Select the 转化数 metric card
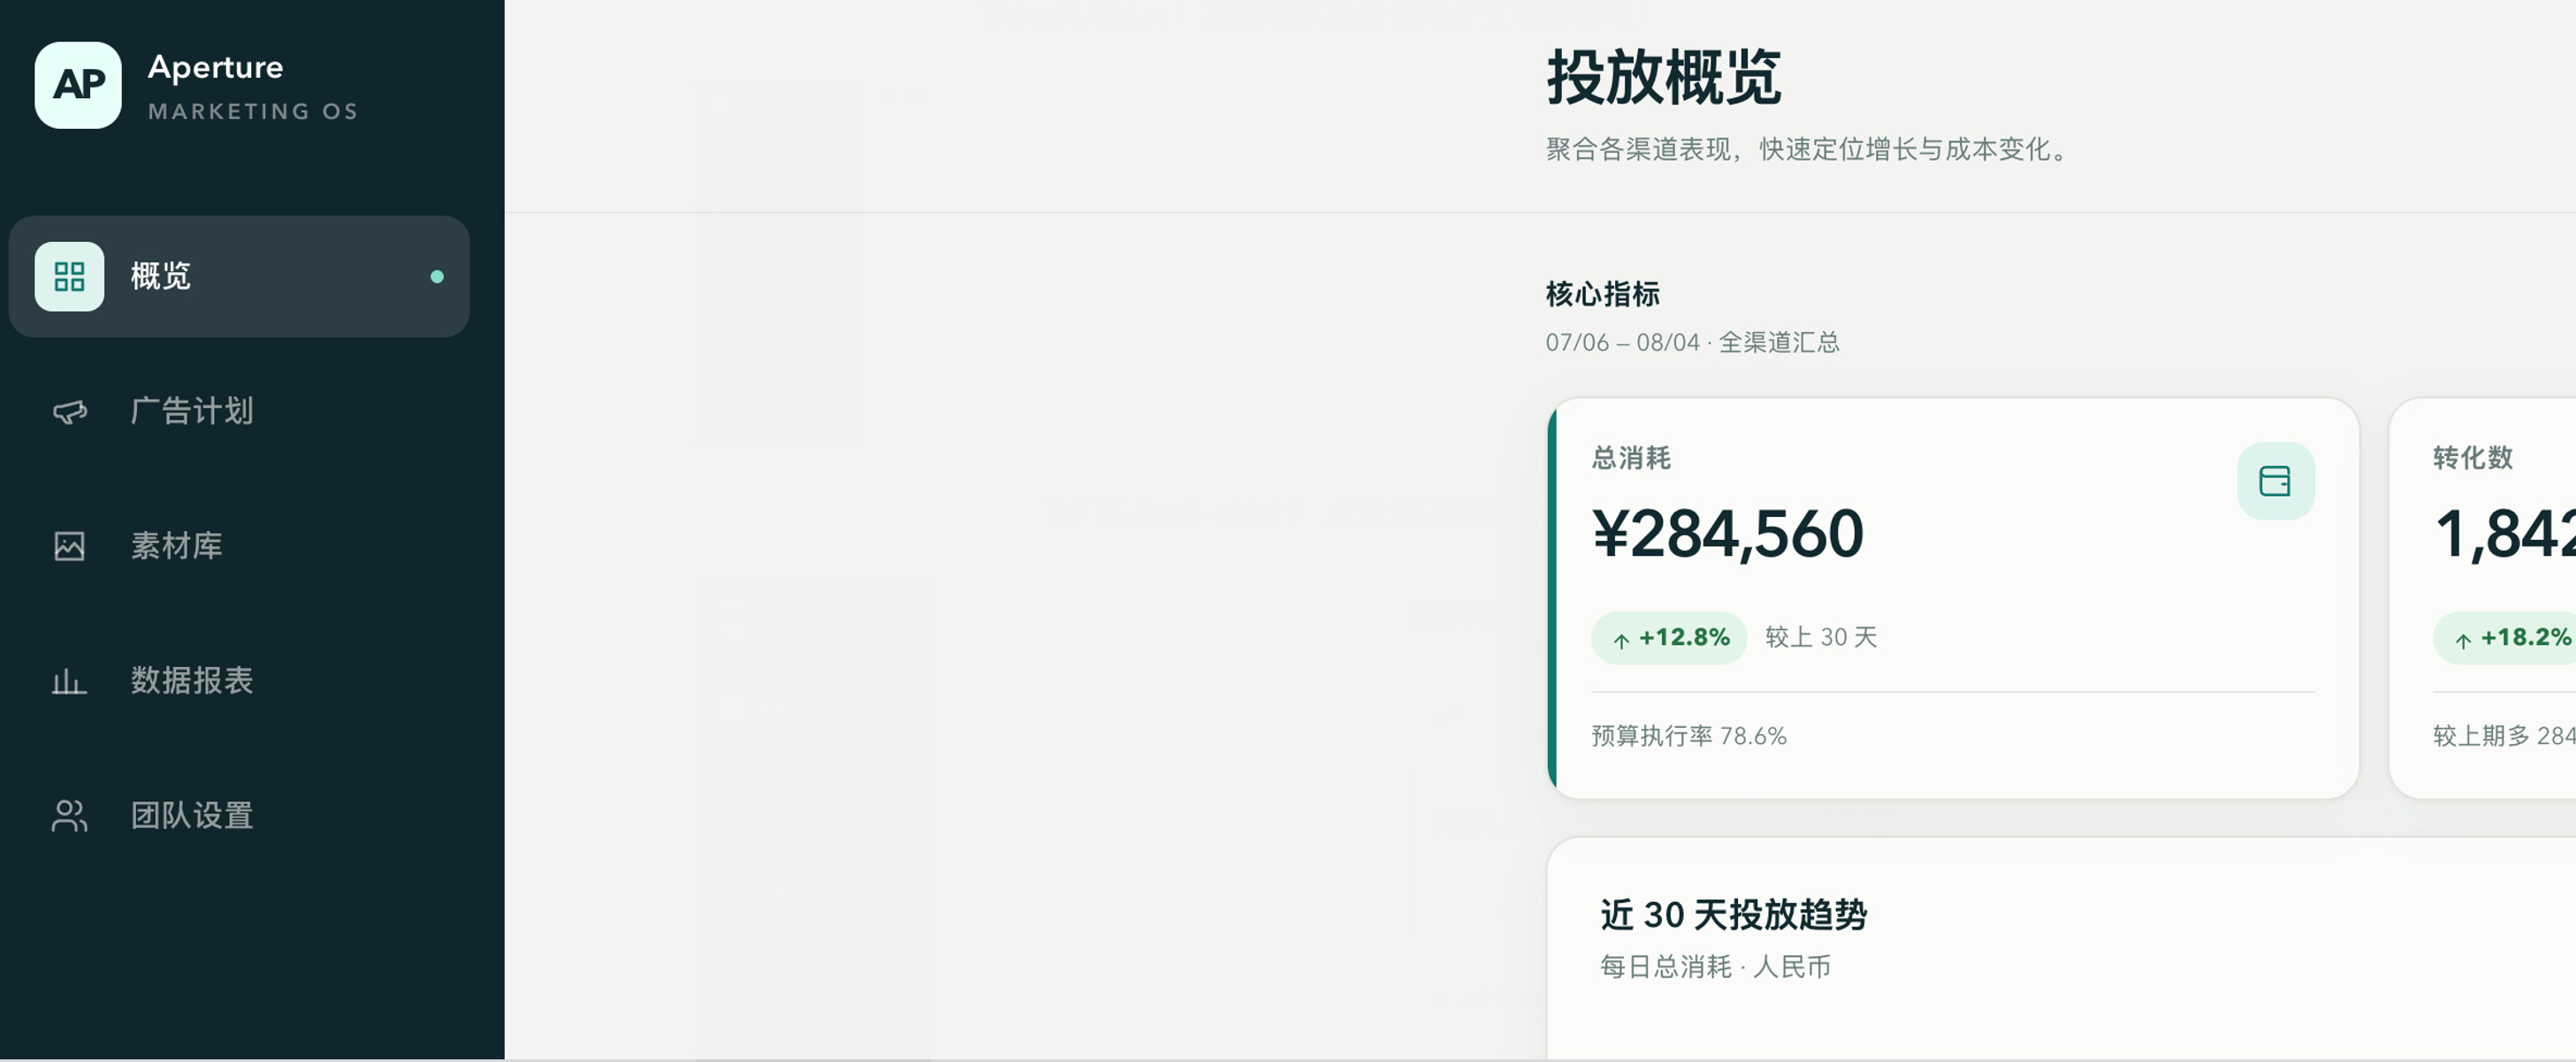Screen dimensions: 2576x1062 [2482, 598]
